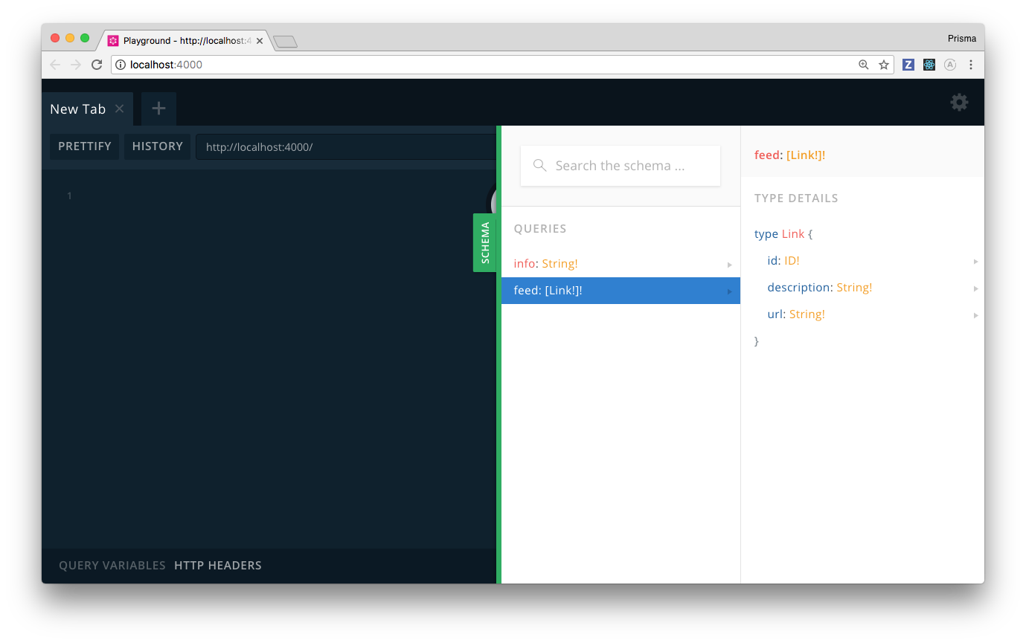
Task: Open the Playground settings gear
Action: pos(959,103)
